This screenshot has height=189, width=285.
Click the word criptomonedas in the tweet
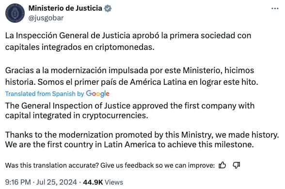125,47
